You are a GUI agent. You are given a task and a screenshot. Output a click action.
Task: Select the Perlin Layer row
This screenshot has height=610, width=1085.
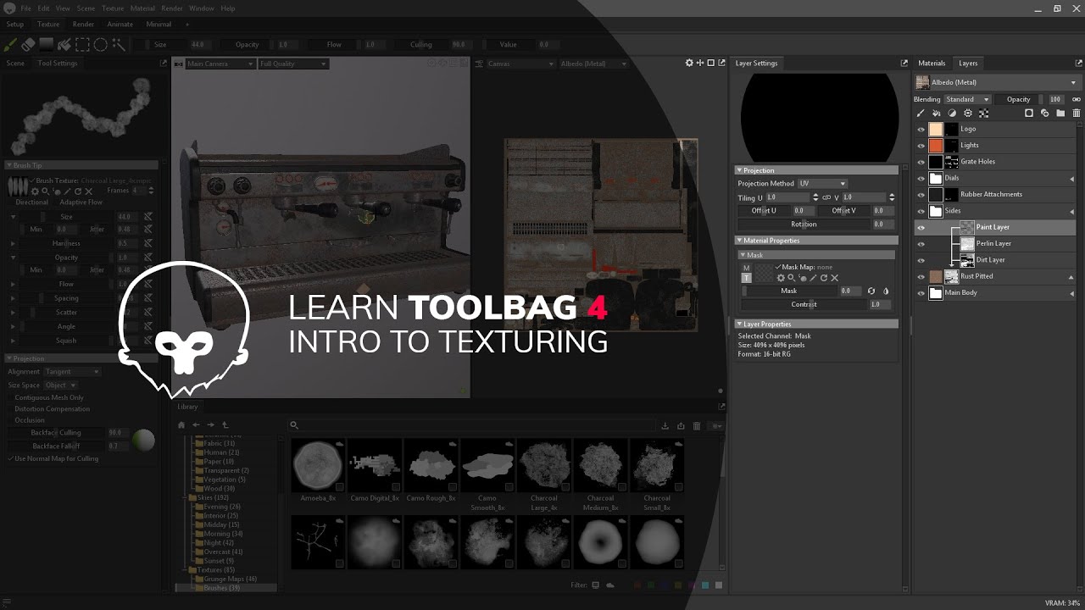[x=996, y=243]
